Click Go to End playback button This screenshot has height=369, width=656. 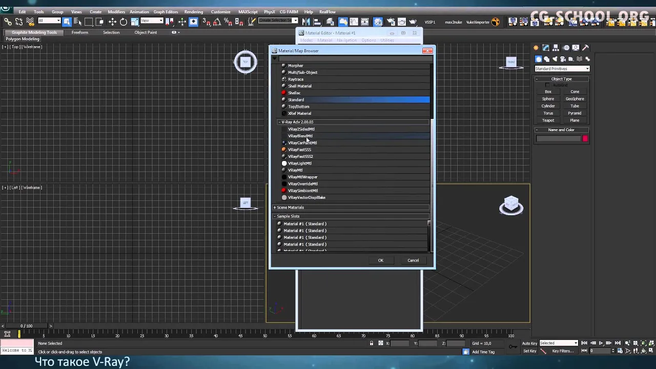point(617,343)
